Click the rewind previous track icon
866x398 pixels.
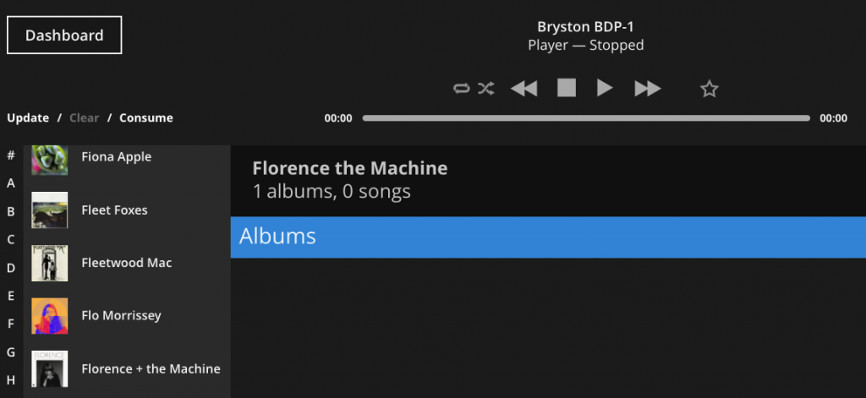click(x=523, y=89)
